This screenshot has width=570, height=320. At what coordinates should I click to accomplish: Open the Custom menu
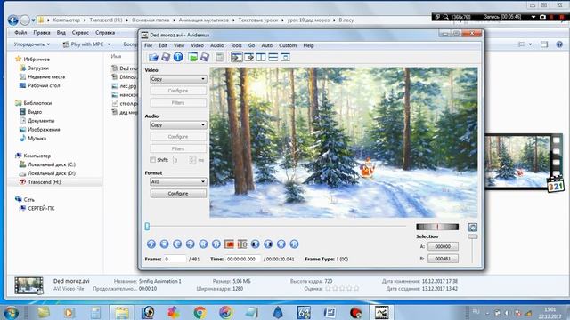(x=288, y=45)
